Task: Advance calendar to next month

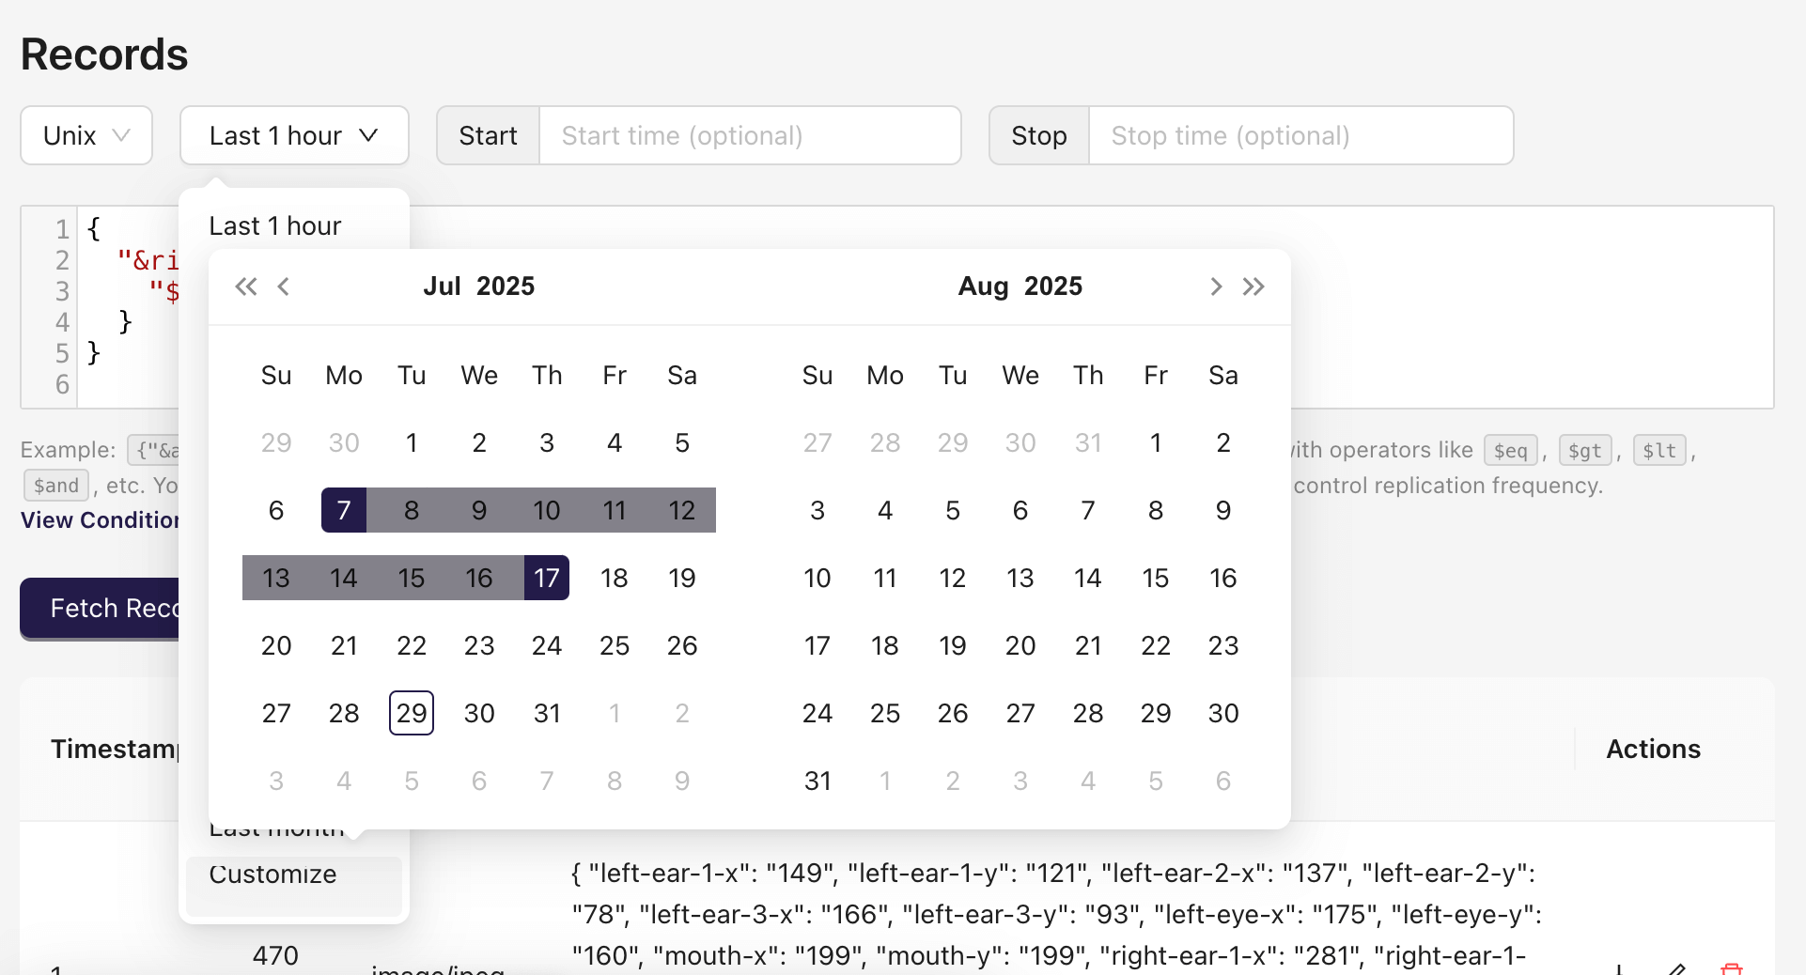Action: [x=1216, y=286]
